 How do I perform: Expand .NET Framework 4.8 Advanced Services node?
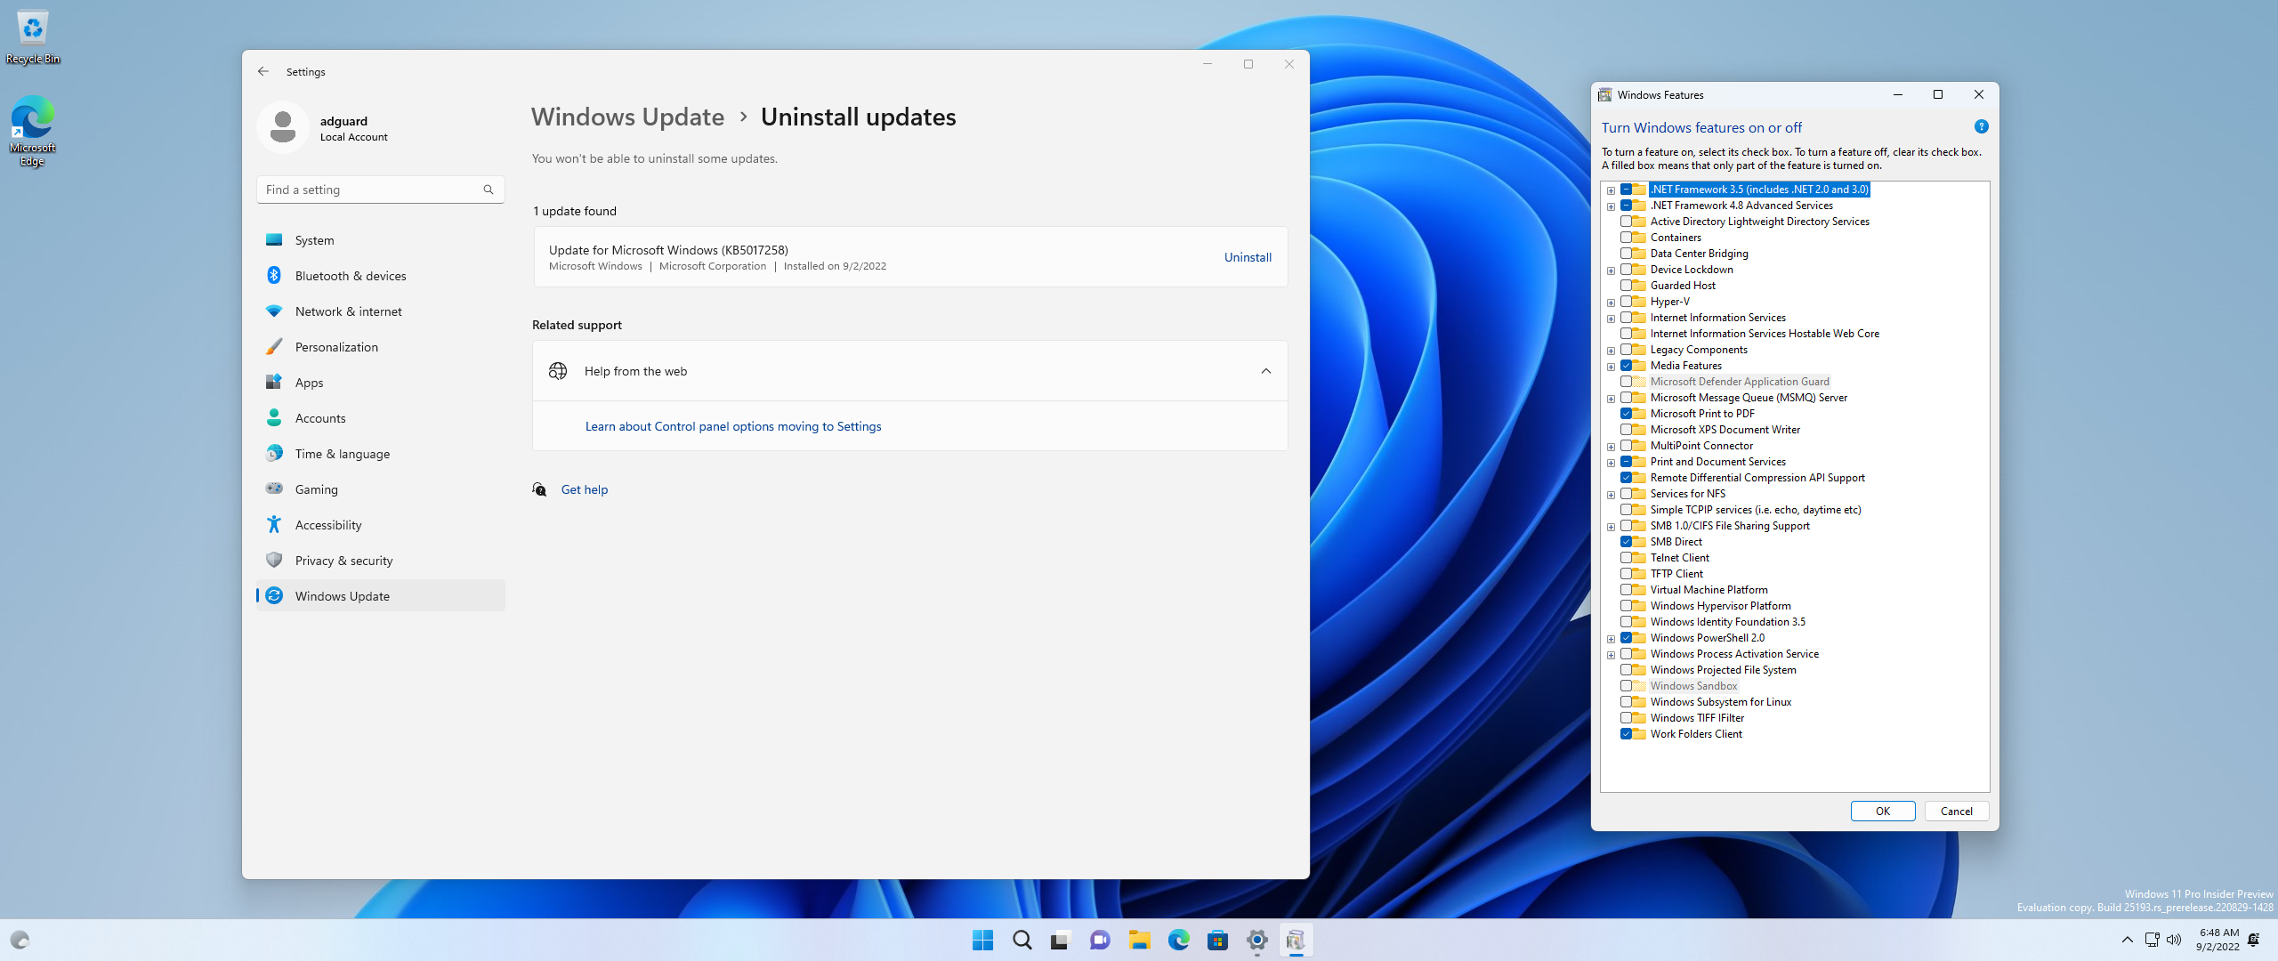pyautogui.click(x=1611, y=206)
